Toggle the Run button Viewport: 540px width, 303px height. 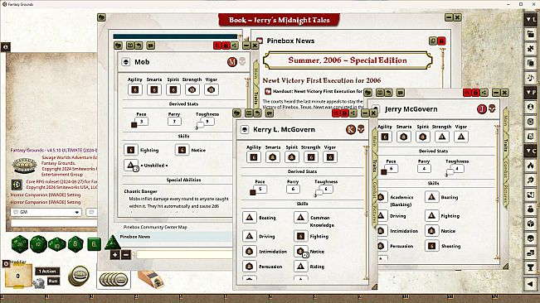pos(53,281)
